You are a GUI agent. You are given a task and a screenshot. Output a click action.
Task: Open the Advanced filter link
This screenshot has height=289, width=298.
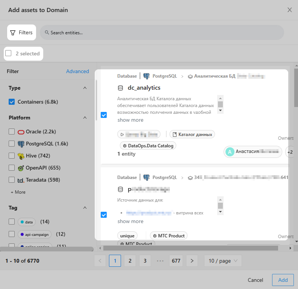coord(77,71)
